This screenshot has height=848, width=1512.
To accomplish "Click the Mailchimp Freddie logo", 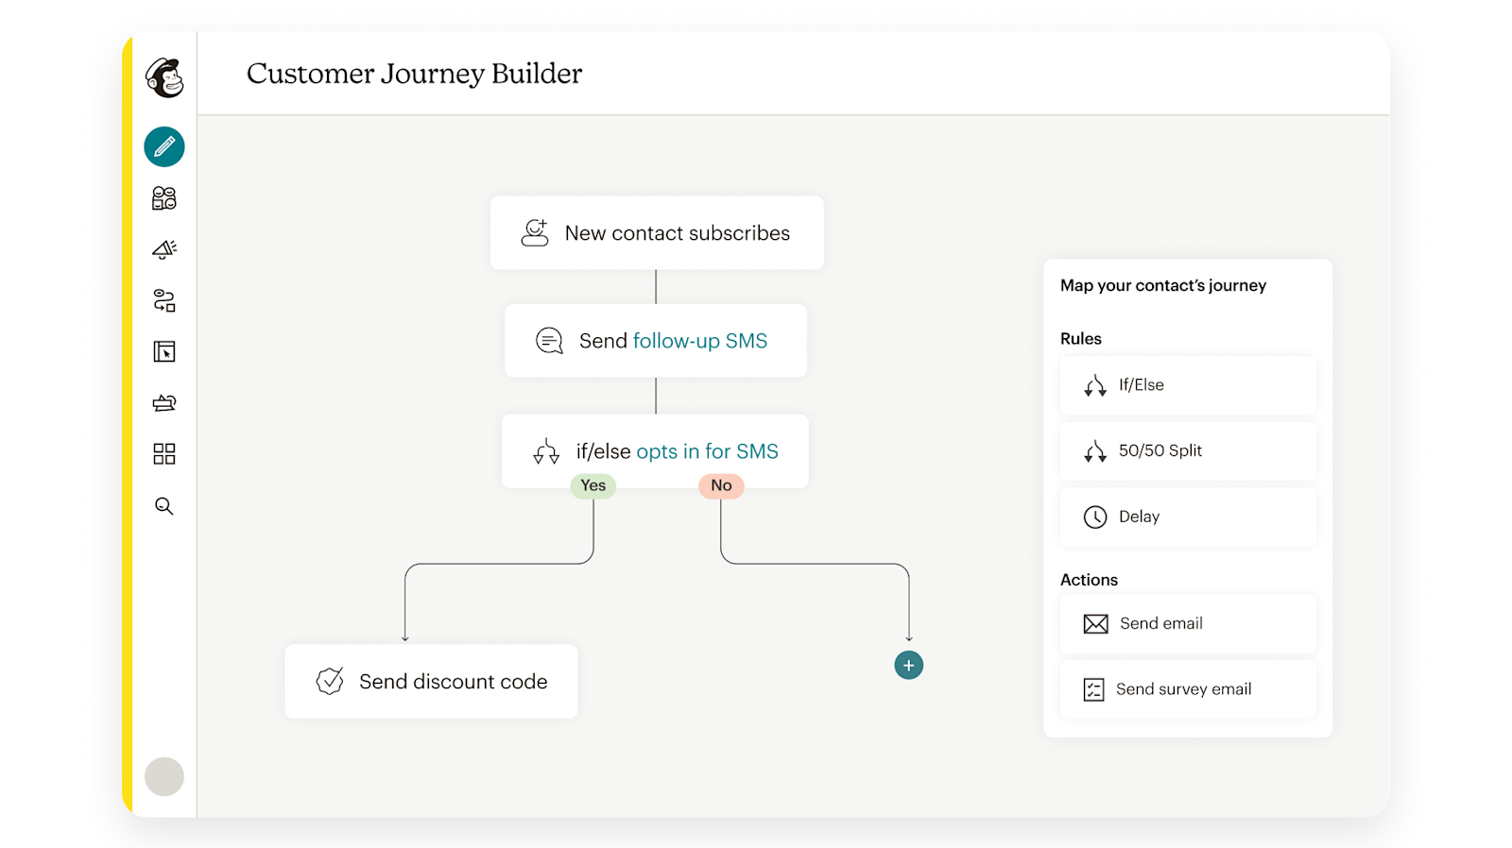I will tap(164, 77).
